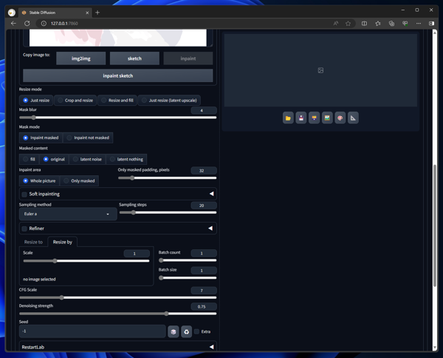443x358 pixels.
Task: Randomize seed with the dice icon
Action: 174,331
